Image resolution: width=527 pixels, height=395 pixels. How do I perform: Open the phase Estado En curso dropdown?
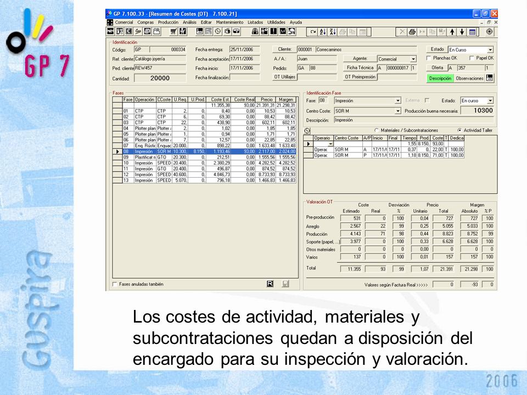[490, 101]
